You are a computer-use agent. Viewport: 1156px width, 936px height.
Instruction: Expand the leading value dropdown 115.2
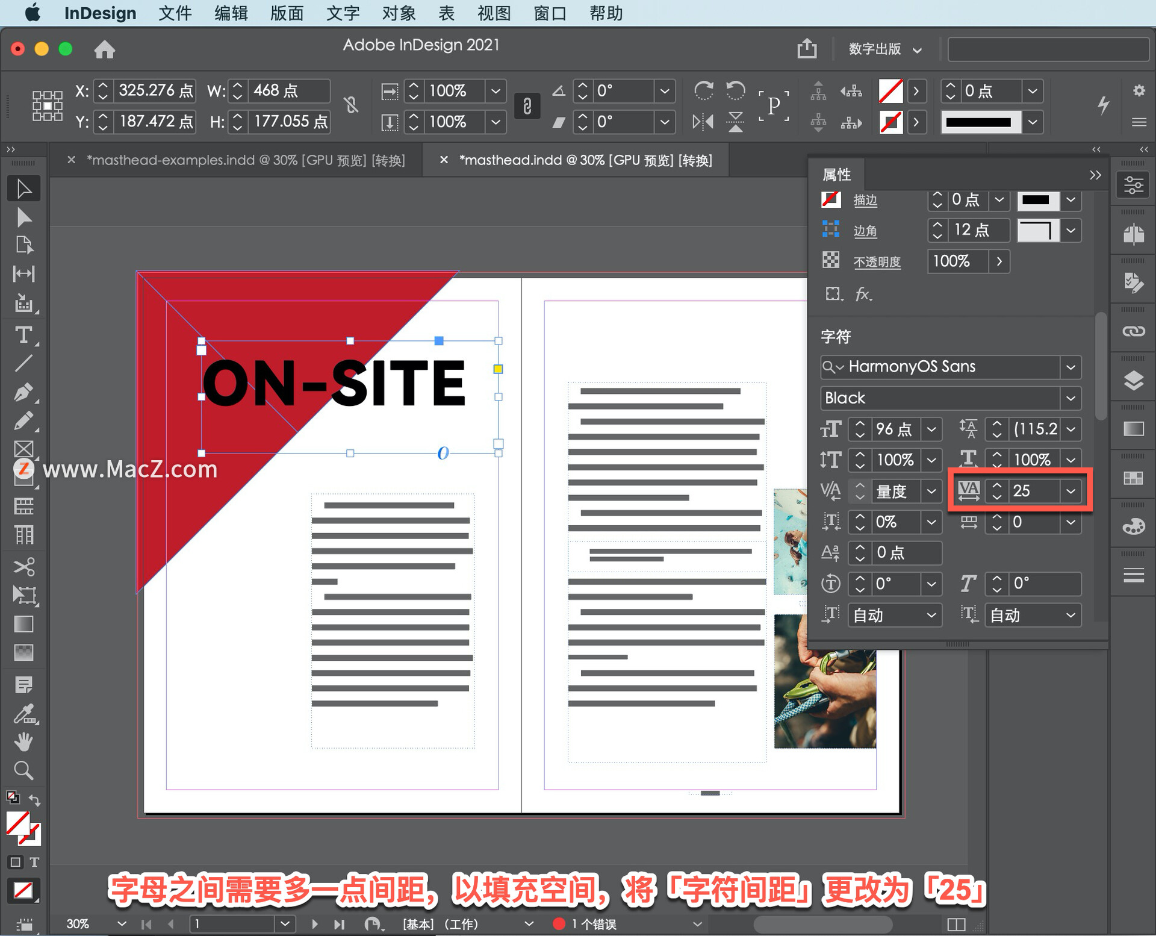point(1076,427)
